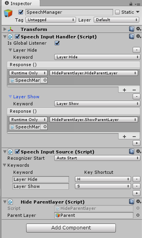The image size is (142, 238).
Task: Click the Inspector lock icon
Action: pos(131,4)
